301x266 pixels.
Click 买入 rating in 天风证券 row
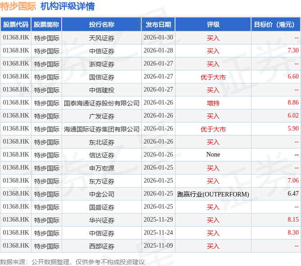point(213,38)
